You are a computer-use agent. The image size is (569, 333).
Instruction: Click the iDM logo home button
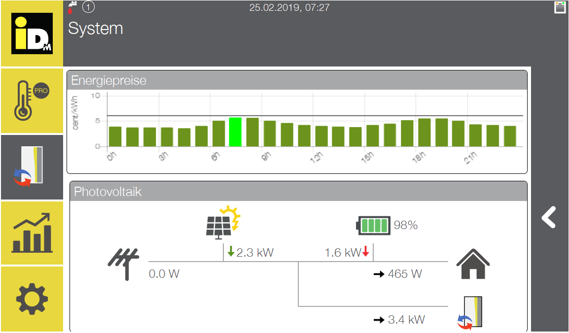32,33
